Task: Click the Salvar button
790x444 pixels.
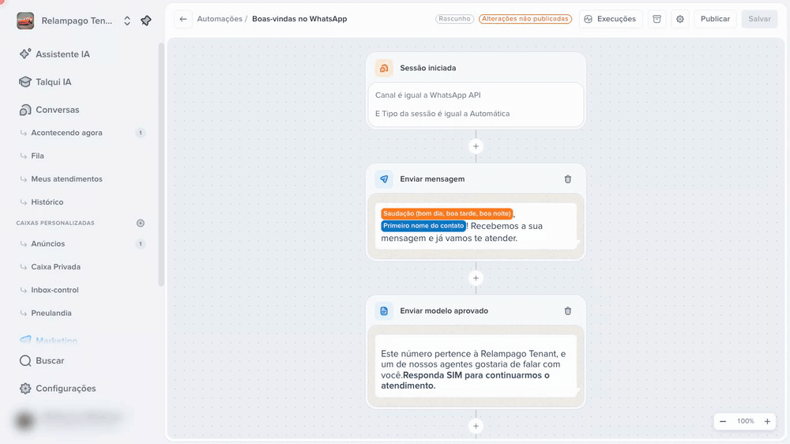Action: (759, 19)
